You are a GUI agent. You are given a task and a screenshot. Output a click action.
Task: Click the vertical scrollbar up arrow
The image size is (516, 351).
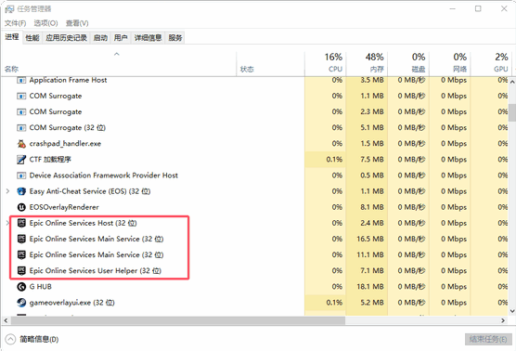[x=512, y=82]
